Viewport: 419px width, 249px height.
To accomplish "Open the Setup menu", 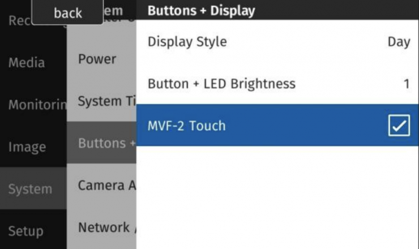I will pos(25,231).
